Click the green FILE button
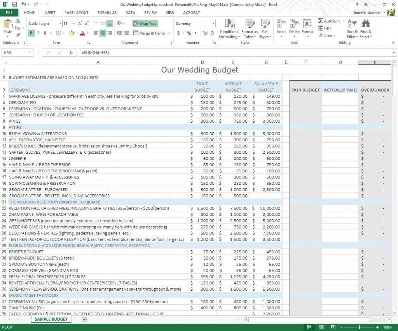This screenshot has height=331, width=398. coord(9,12)
